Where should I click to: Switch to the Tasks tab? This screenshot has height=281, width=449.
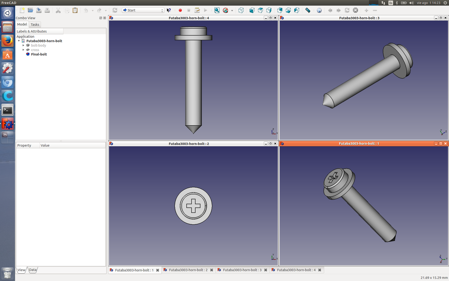pyautogui.click(x=35, y=25)
